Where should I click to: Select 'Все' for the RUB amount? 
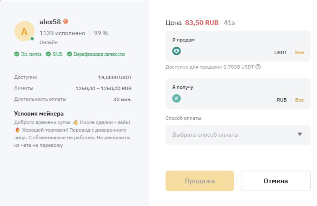[299, 100]
